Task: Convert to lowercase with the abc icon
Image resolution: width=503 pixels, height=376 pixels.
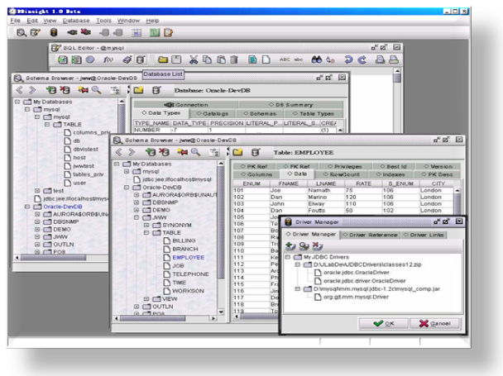Action: [x=299, y=59]
